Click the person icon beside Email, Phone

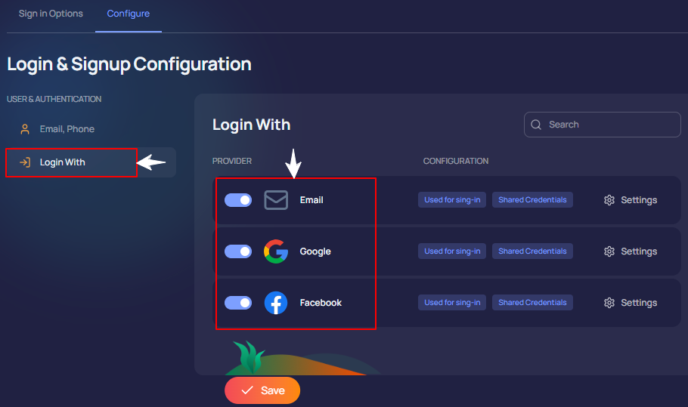coord(25,129)
